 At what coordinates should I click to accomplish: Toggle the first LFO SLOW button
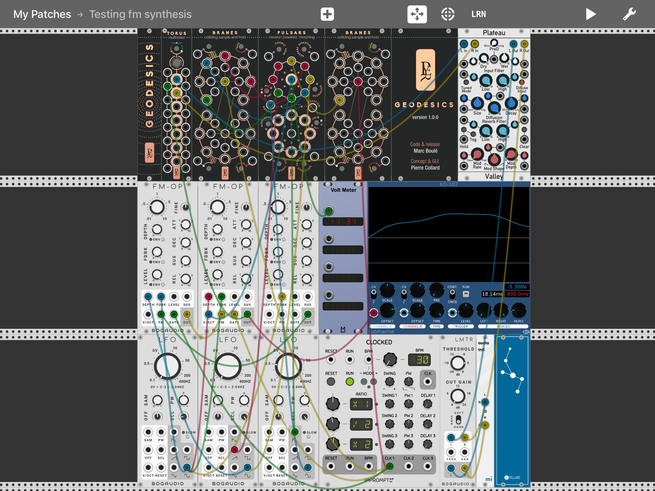click(187, 437)
